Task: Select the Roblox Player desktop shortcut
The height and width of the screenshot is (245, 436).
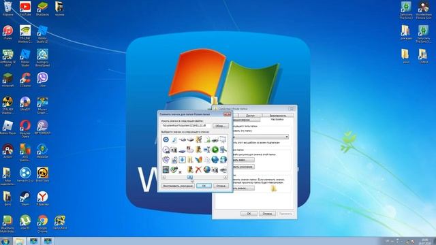Action: tap(7, 127)
